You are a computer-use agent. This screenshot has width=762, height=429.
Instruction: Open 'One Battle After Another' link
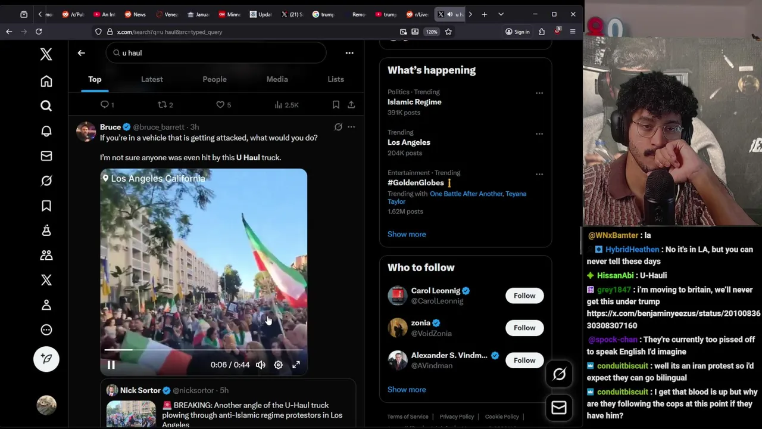coord(466,194)
